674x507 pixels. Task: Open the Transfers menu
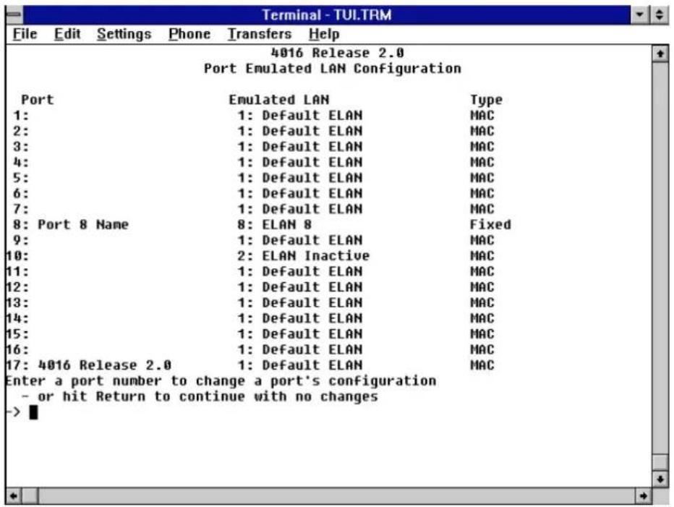[260, 34]
